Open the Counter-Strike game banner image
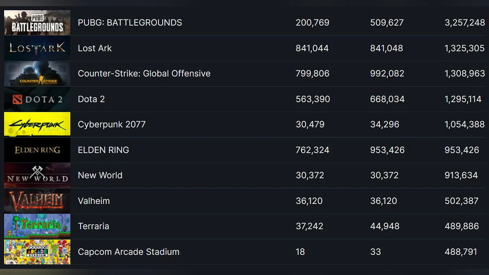Viewport: 489px width, 275px height. click(37, 74)
